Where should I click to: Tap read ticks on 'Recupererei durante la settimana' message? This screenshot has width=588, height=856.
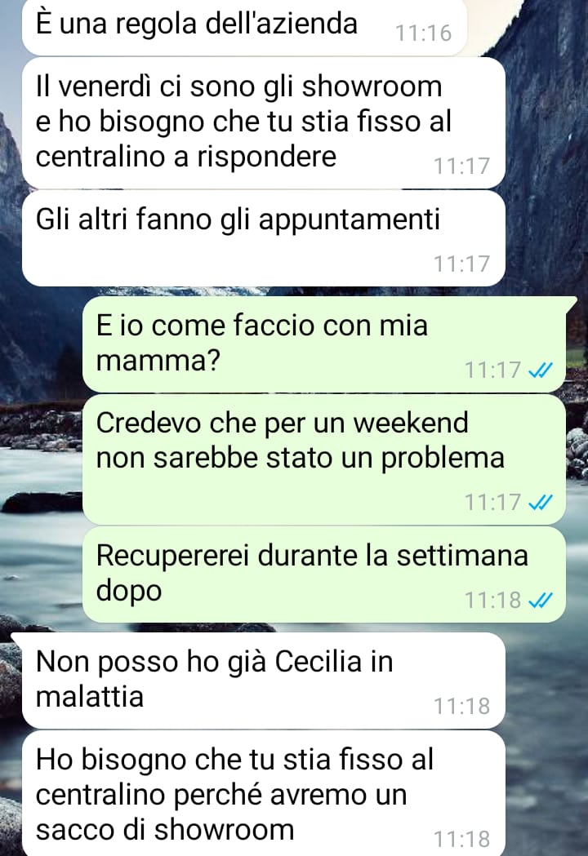[541, 601]
